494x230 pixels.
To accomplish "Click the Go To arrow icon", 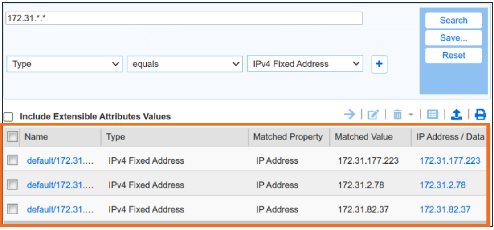I will (x=349, y=115).
